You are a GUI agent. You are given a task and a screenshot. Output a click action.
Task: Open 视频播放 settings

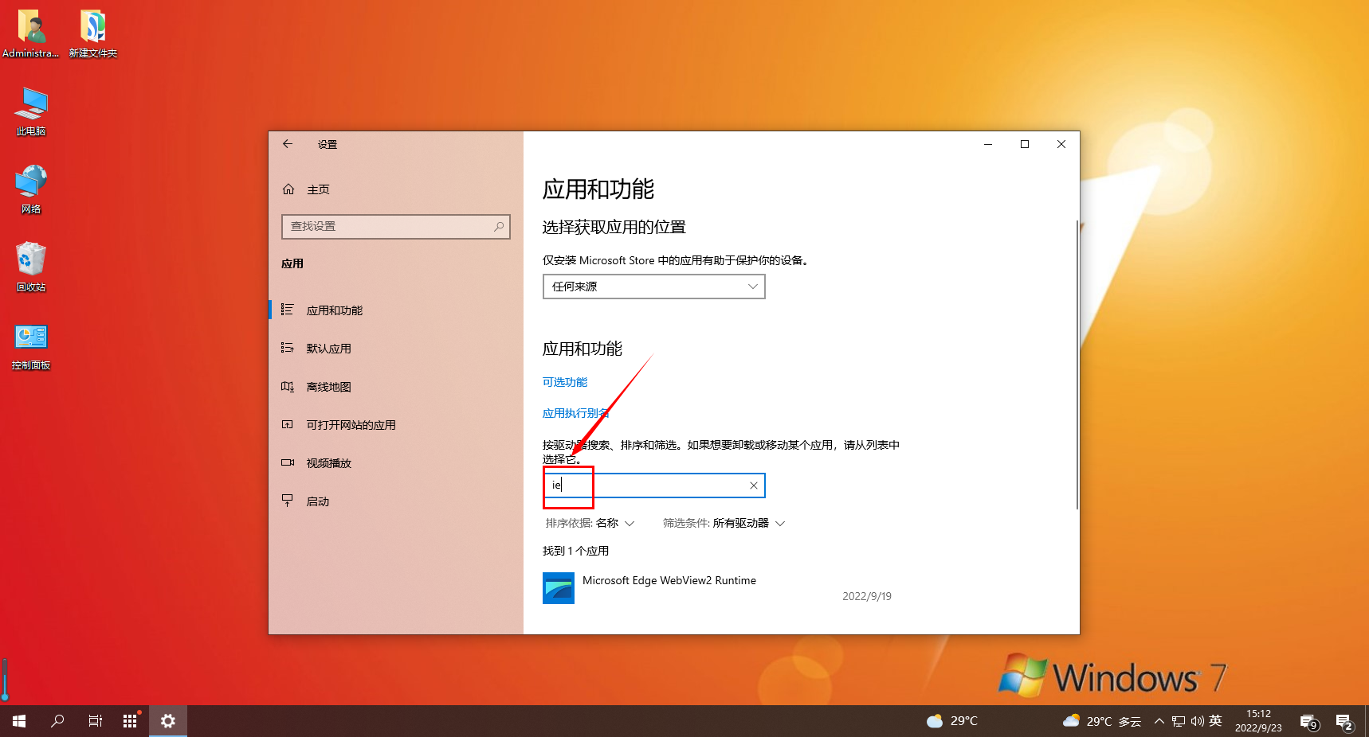328,462
